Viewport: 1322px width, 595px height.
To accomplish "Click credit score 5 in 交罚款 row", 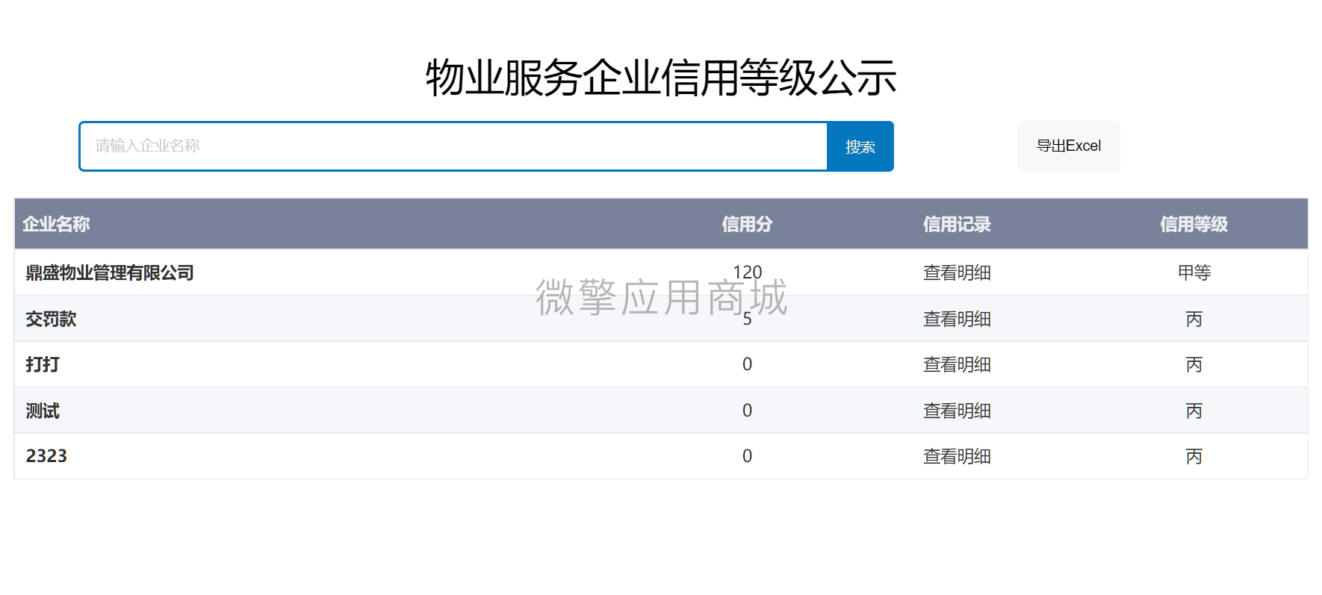I will pyautogui.click(x=747, y=319).
